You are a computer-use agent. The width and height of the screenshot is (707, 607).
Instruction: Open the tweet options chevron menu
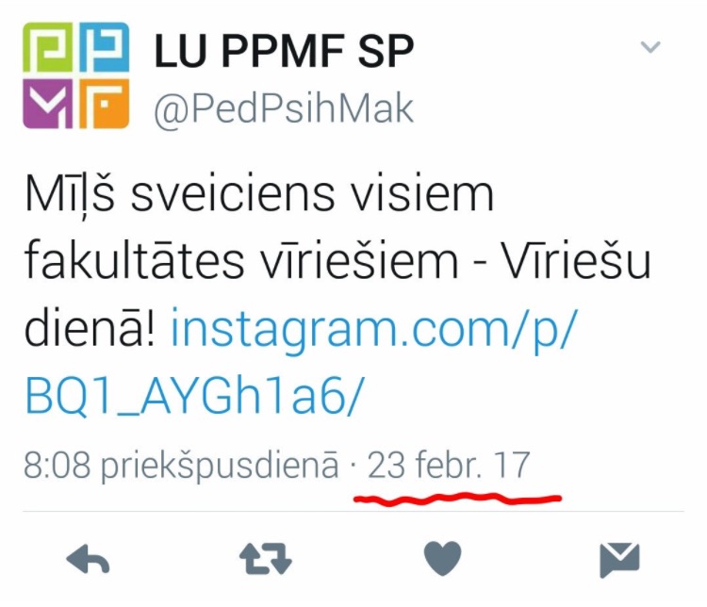pos(650,46)
